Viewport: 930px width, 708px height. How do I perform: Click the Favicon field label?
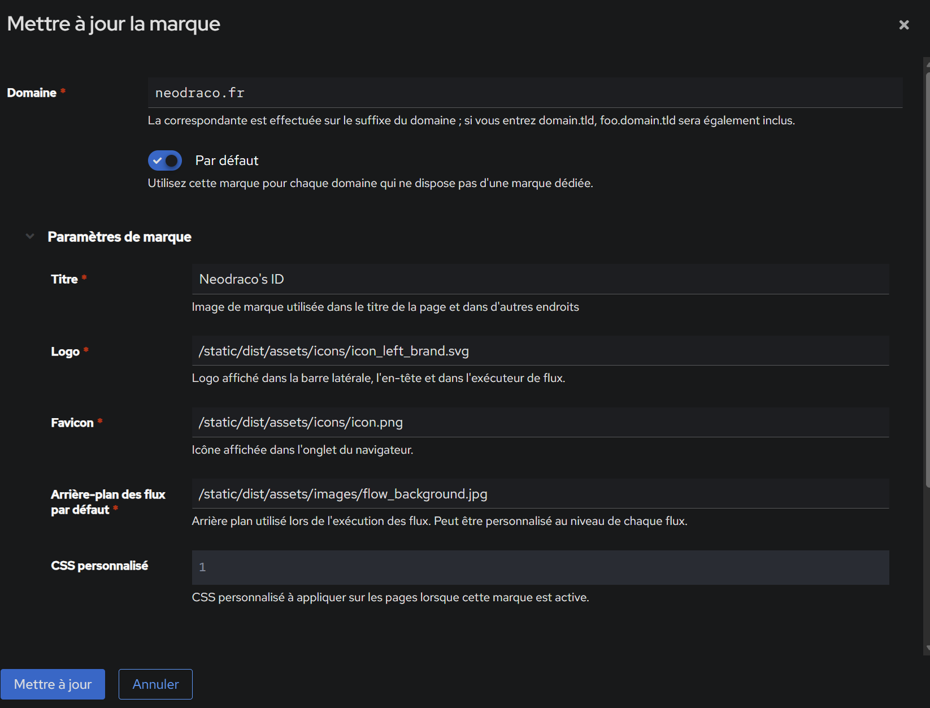72,423
